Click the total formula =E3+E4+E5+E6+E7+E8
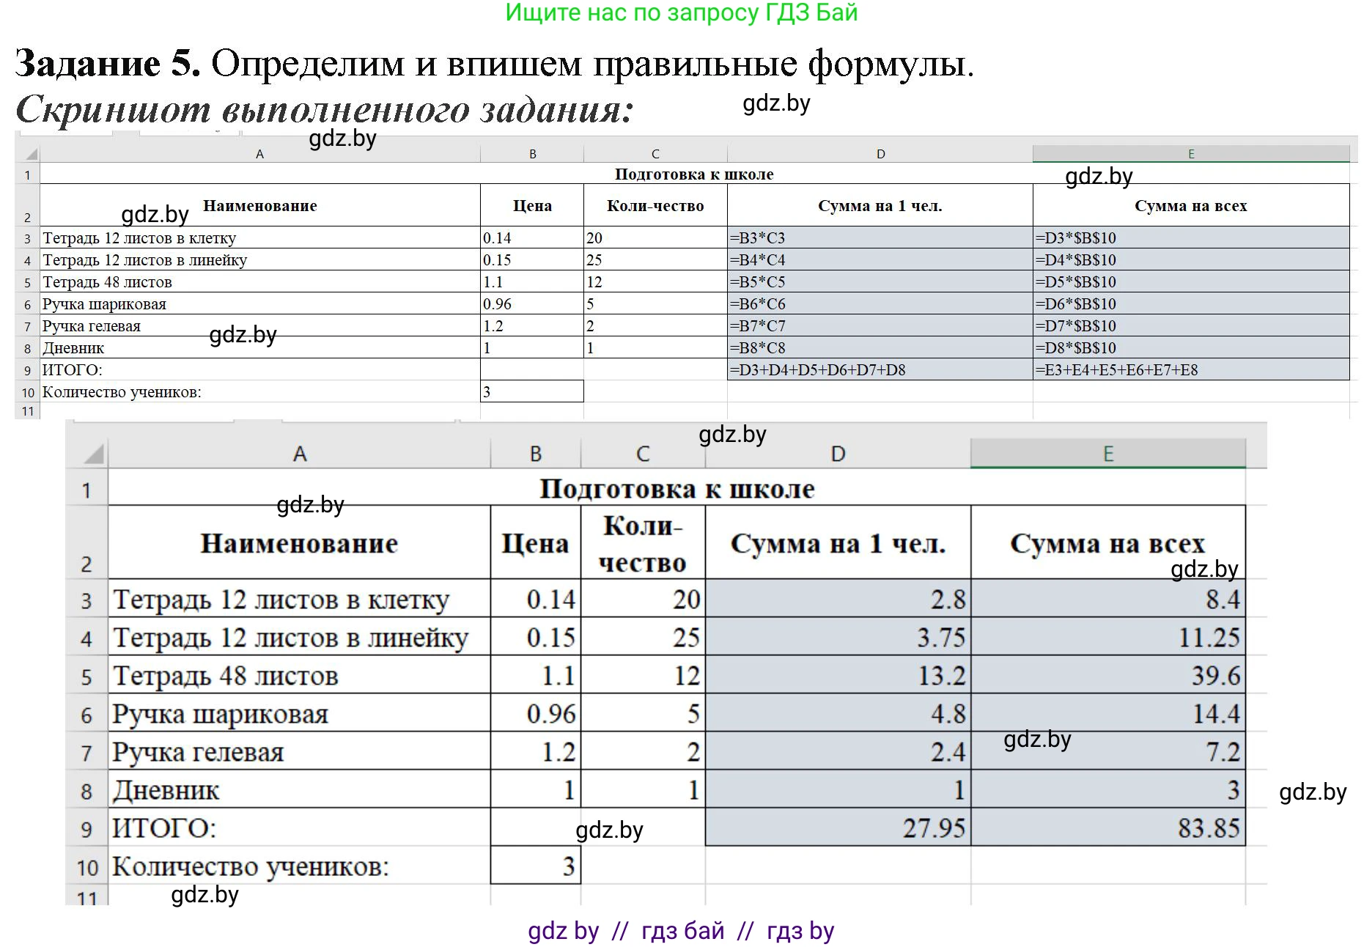Screen dimensions: 1364x947 [1191, 369]
